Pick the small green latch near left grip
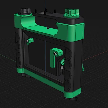Viewport: 108px width, 108px height. click(30, 41)
